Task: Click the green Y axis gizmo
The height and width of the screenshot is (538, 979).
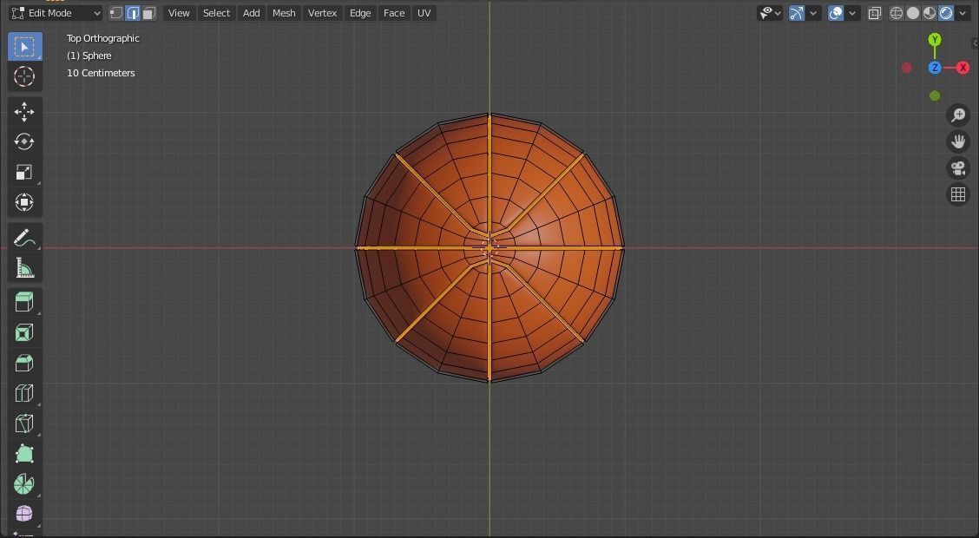Action: pyautogui.click(x=935, y=39)
